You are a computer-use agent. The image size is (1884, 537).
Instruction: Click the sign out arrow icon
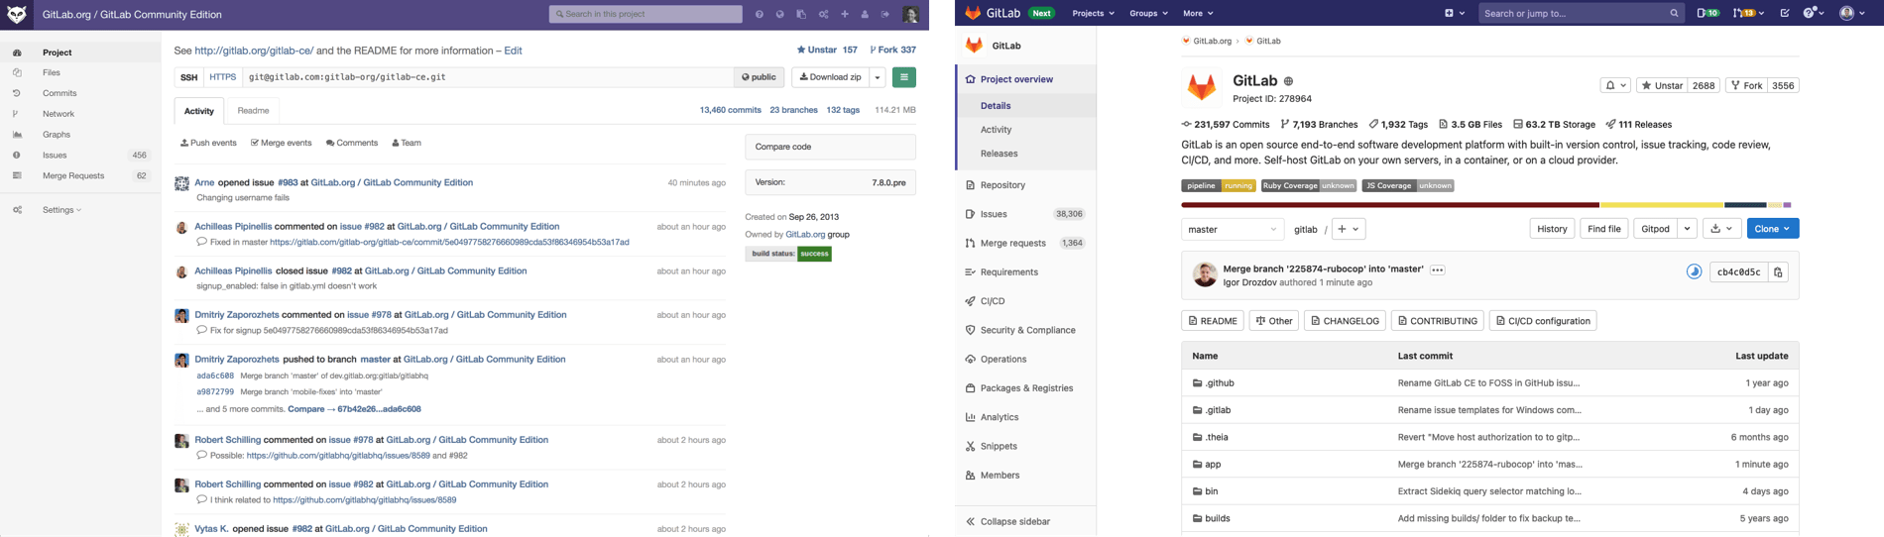[x=885, y=15]
